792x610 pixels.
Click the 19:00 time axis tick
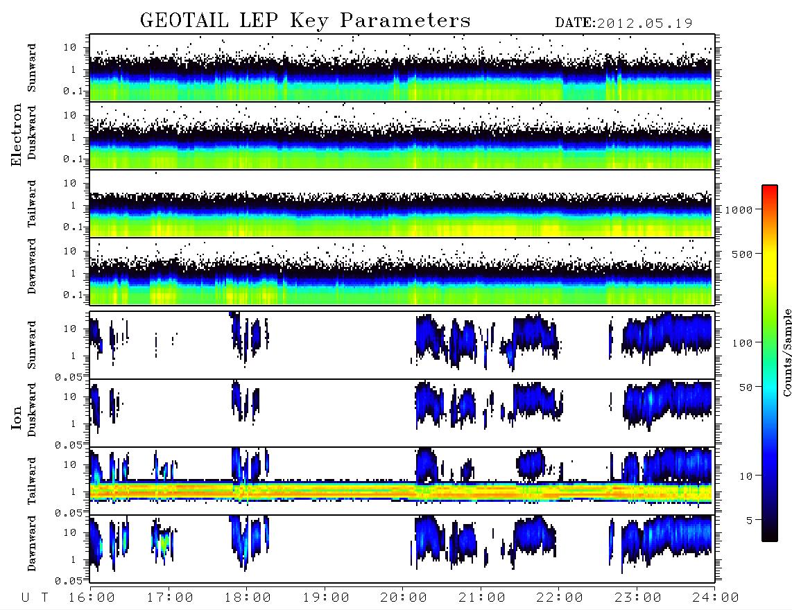(326, 598)
